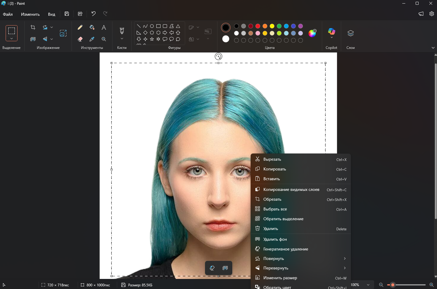
Task: Click the image creator icon in ribbon
Action: 63,33
